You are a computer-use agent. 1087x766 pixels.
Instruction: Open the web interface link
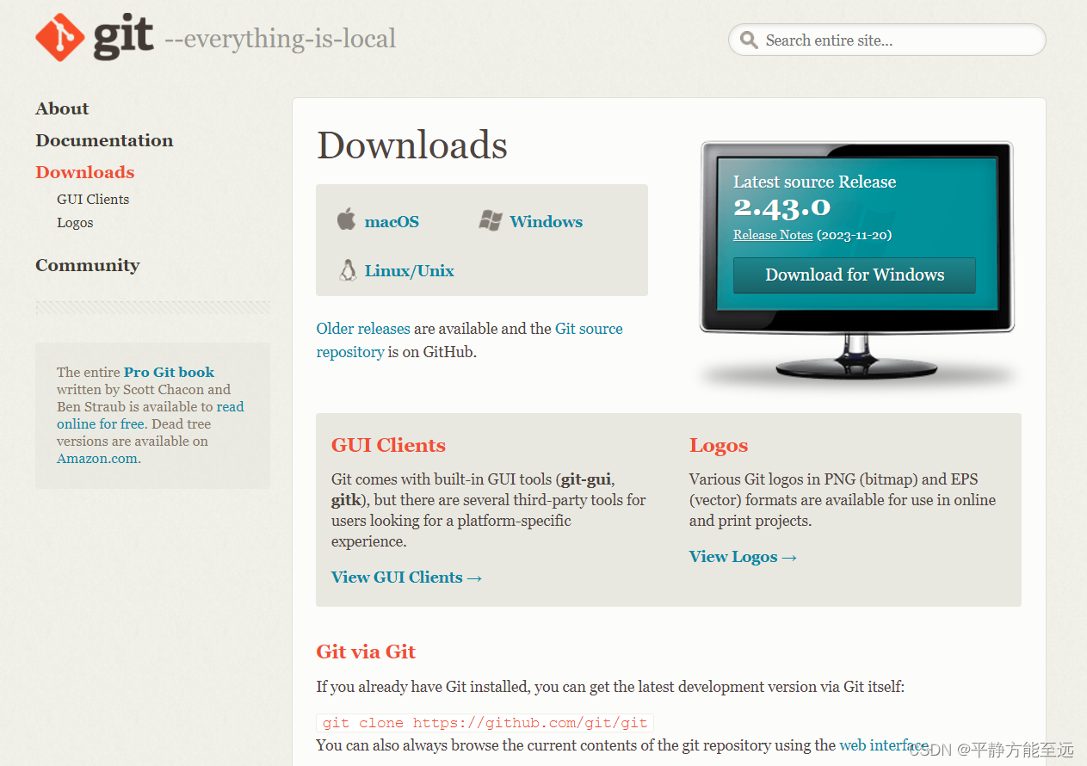[x=883, y=745]
